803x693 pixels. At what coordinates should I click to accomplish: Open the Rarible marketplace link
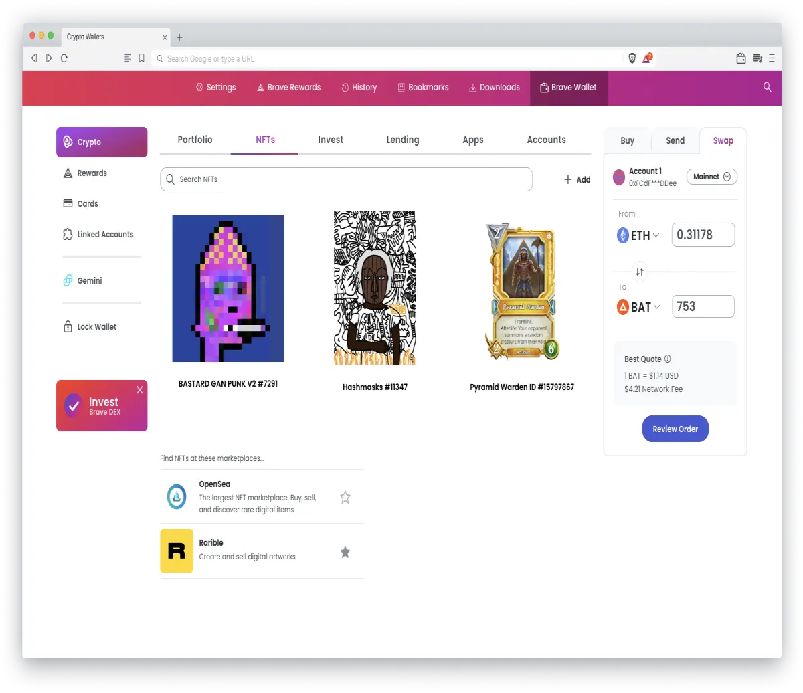point(211,543)
